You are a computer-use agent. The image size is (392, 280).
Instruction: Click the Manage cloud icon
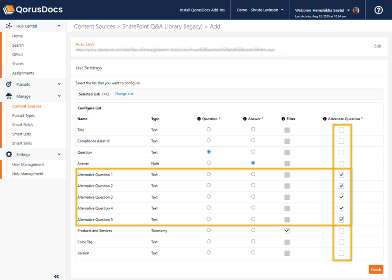pos(9,96)
